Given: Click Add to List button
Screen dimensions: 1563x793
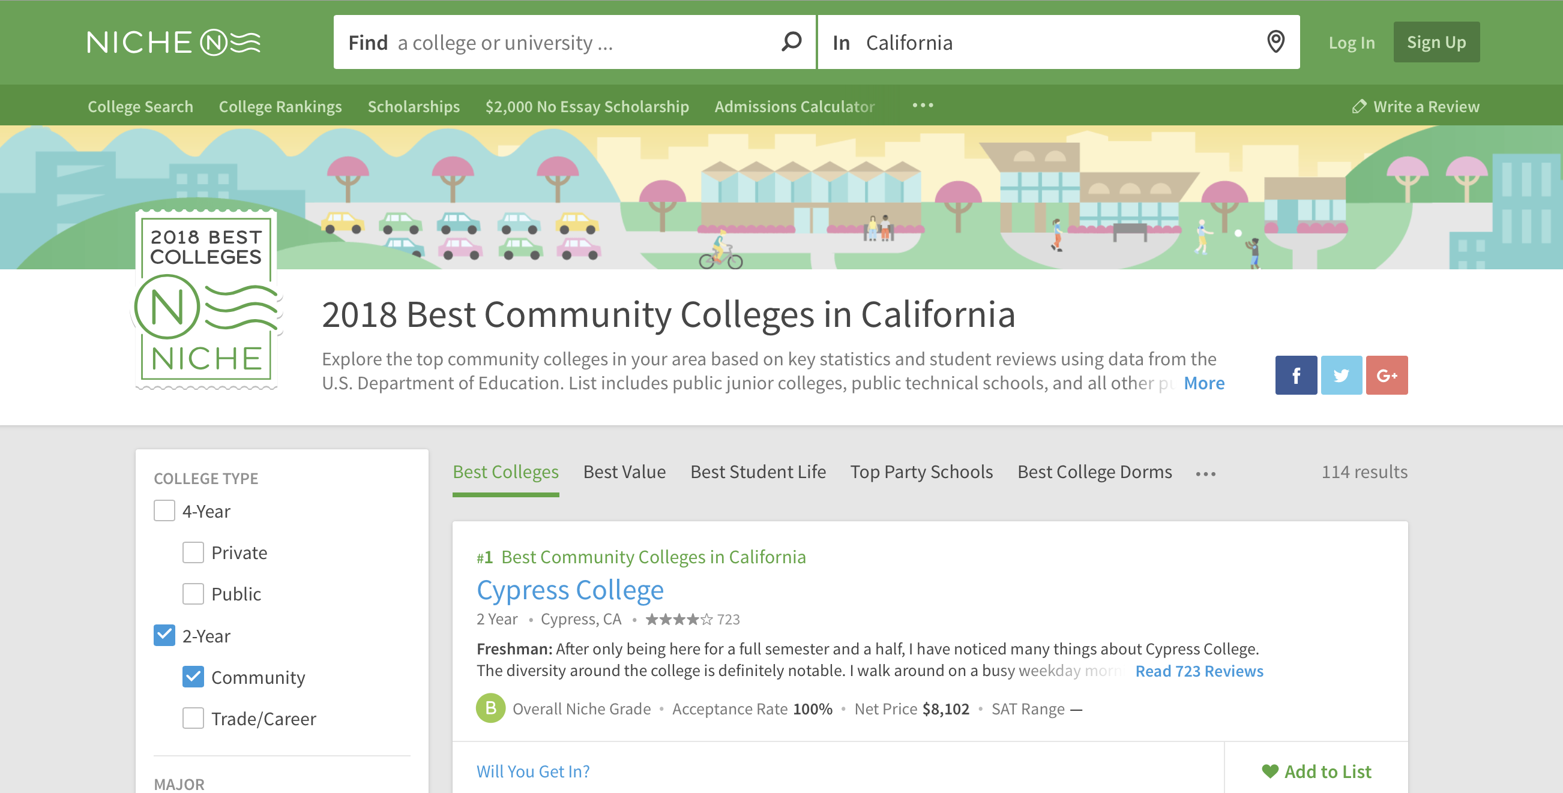Looking at the screenshot, I should point(1316,771).
